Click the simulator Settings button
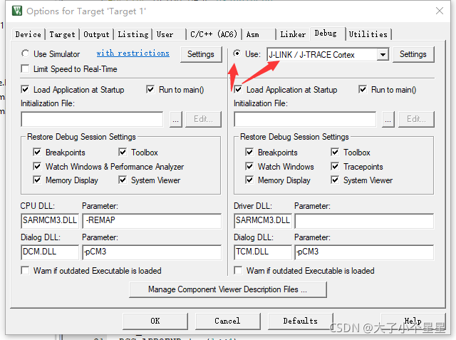The image size is (456, 340). point(201,54)
